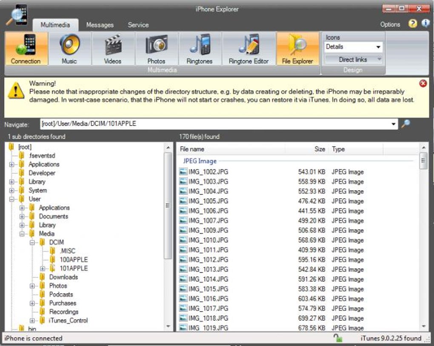434x346 pixels.
Task: Expand the iTunes_Control folder
Action: pos(32,320)
